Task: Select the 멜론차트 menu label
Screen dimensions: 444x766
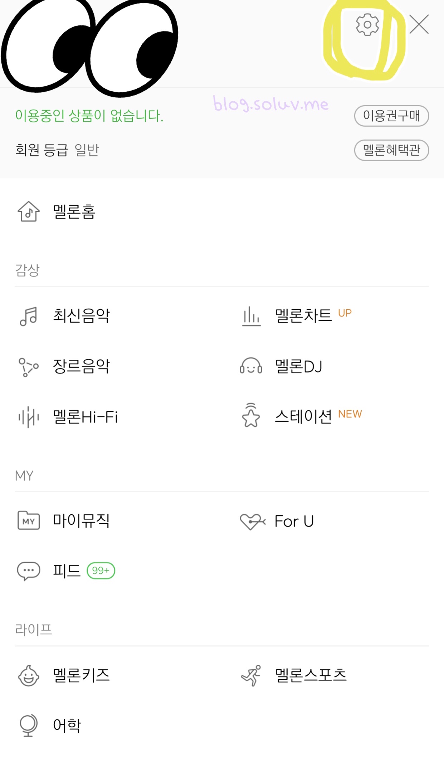Action: pyautogui.click(x=303, y=316)
